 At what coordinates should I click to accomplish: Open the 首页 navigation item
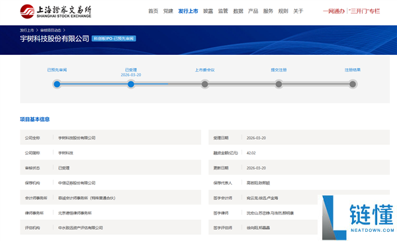coord(154,11)
